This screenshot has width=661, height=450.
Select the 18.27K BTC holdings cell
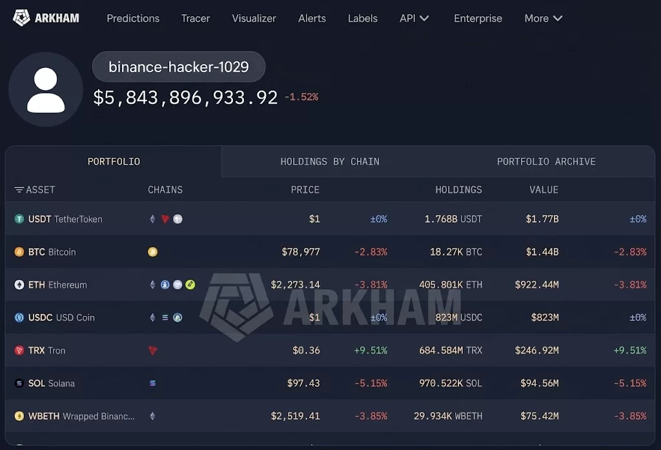[x=456, y=252]
